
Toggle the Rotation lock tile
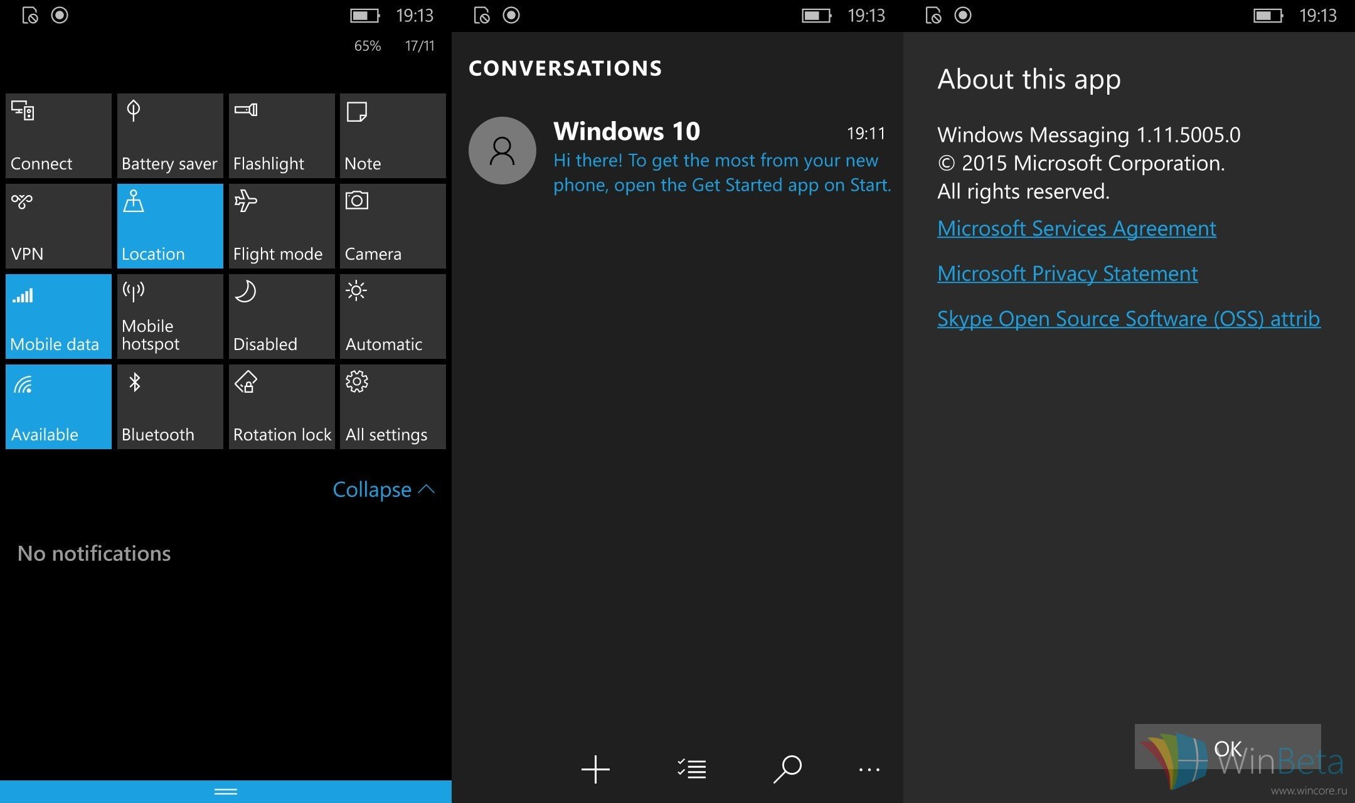[282, 407]
